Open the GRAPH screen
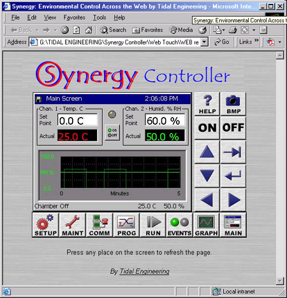The height and width of the screenshot is (298, 287). 207,225
